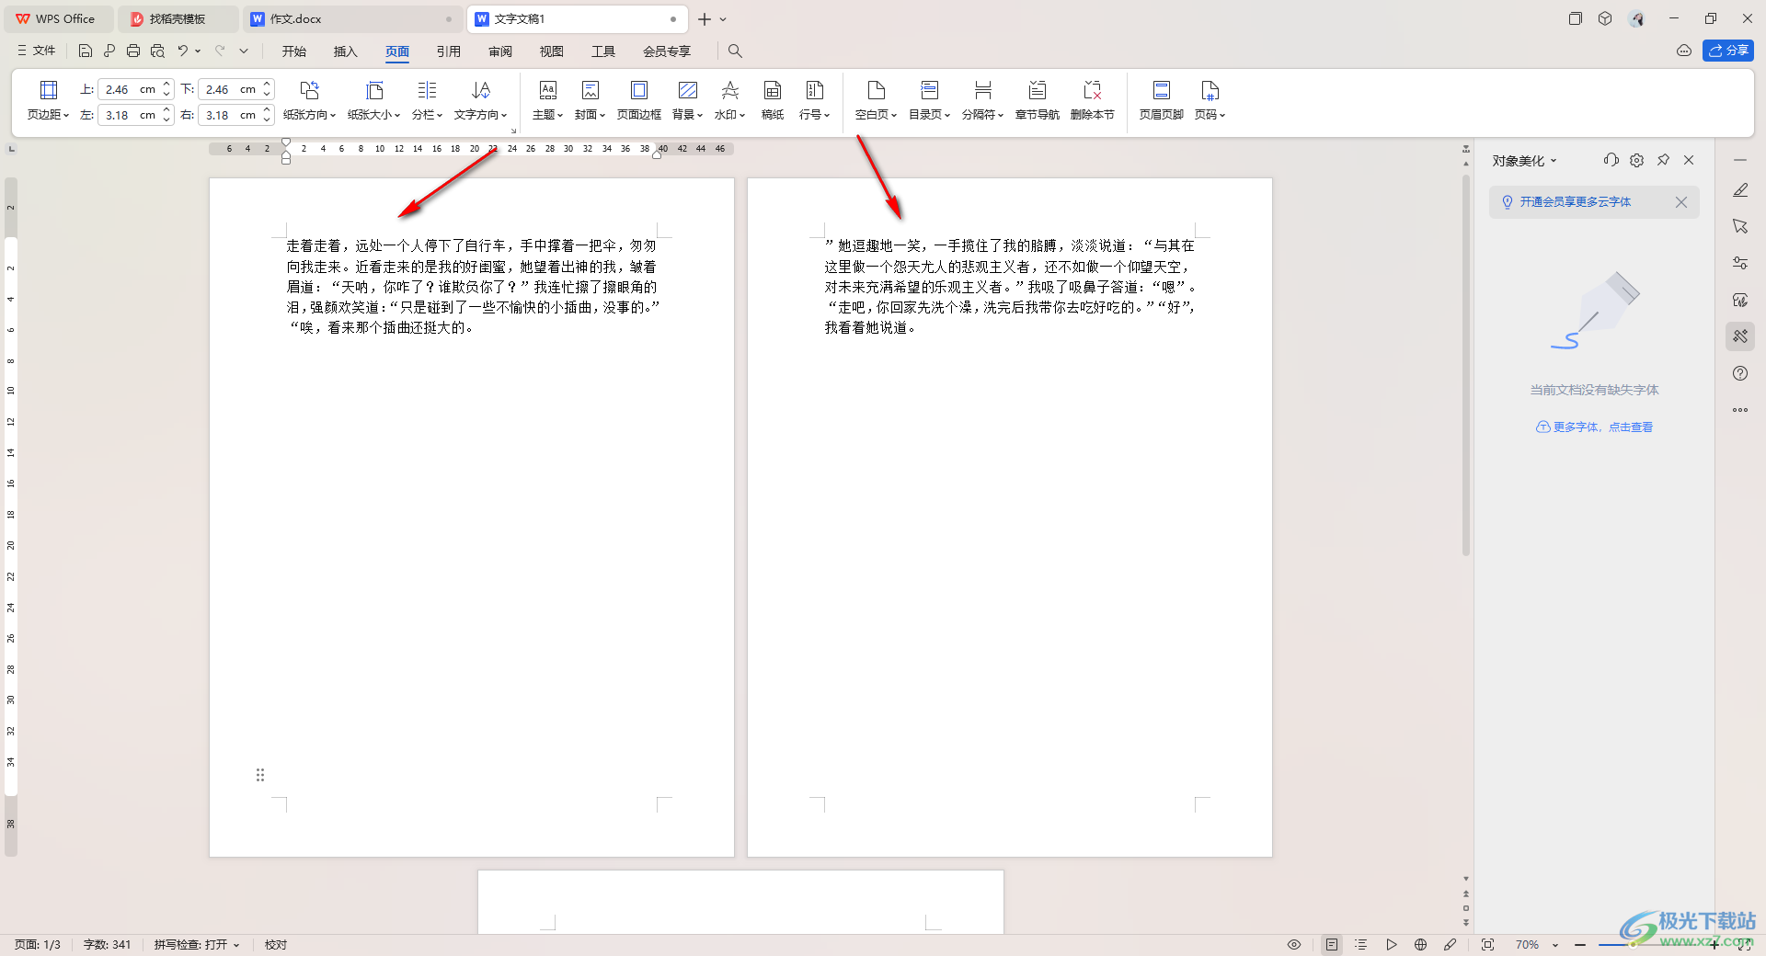Click the vertical document scrollbar
The width and height of the screenshot is (1766, 956).
1466,365
